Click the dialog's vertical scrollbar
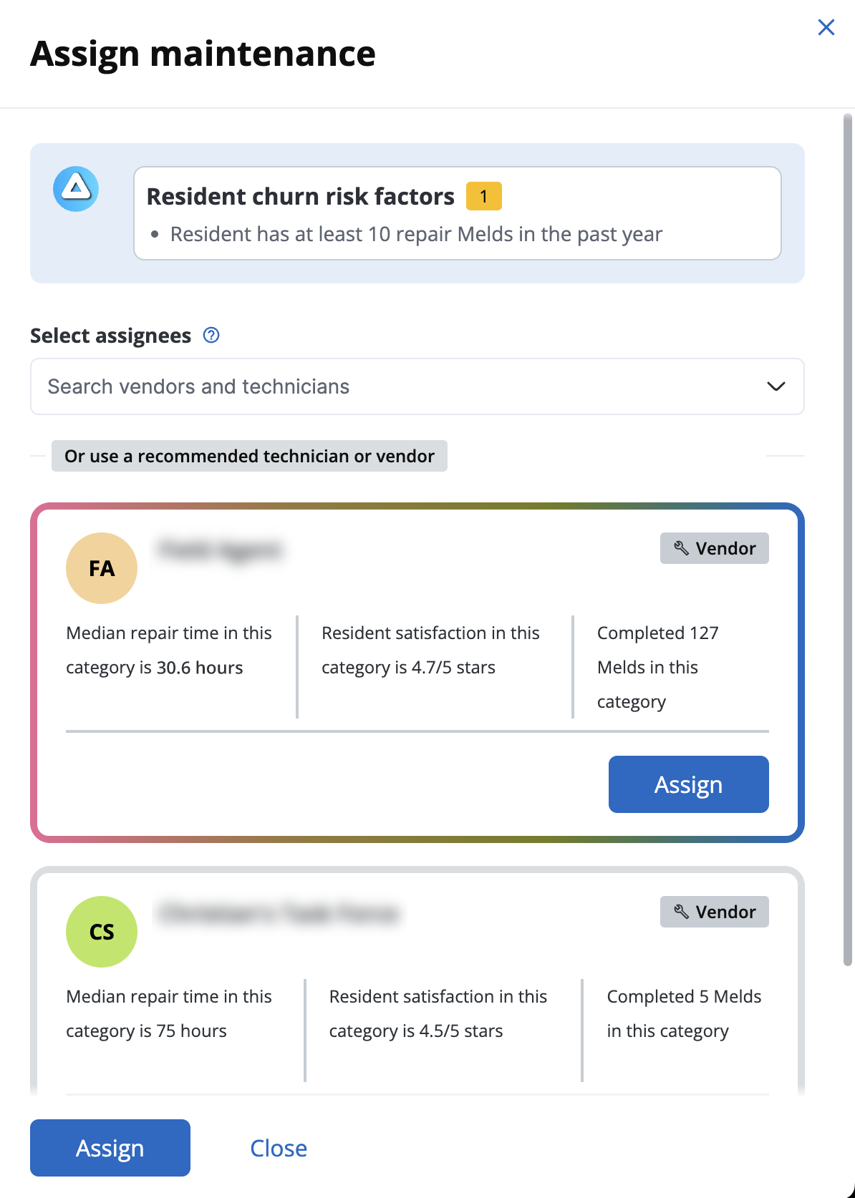This screenshot has height=1198, width=855. click(x=848, y=540)
